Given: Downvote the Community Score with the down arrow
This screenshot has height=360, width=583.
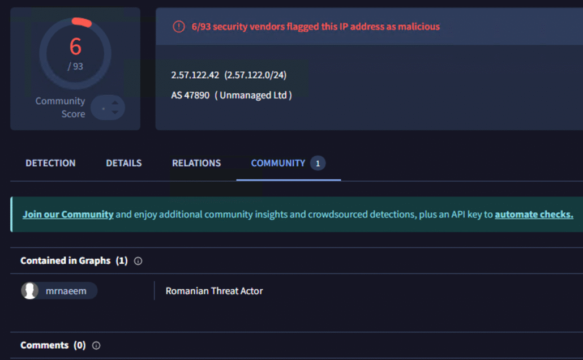Looking at the screenshot, I should (115, 112).
